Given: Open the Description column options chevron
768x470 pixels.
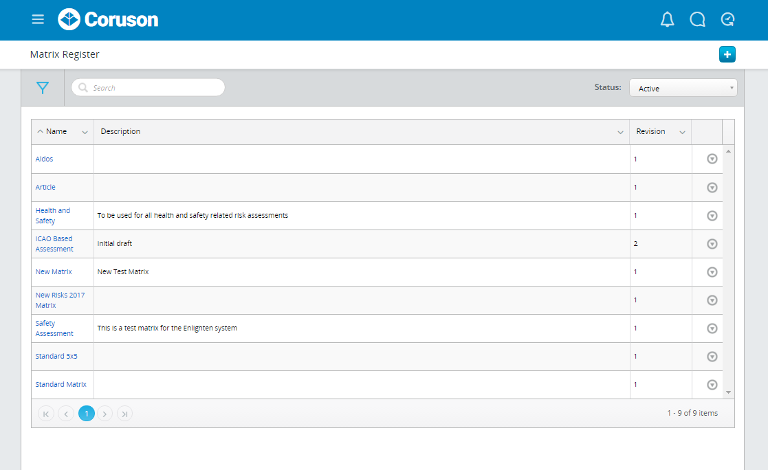Looking at the screenshot, I should click(x=620, y=132).
